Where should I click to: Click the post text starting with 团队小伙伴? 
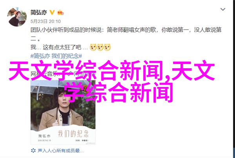point(126,34)
